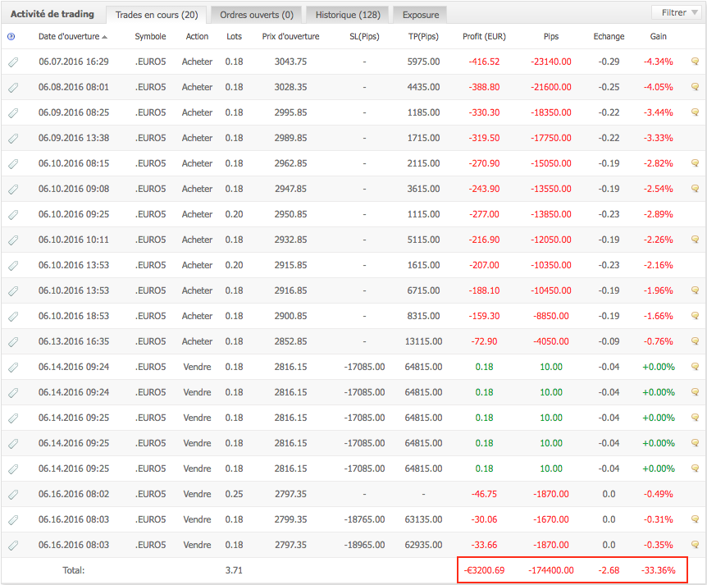Open the Filtrer dropdown
The image size is (707, 585).
tap(674, 13)
